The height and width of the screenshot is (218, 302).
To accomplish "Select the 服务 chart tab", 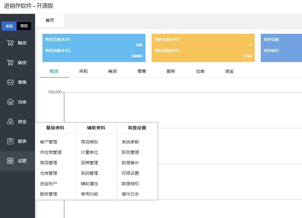I will coord(171,71).
